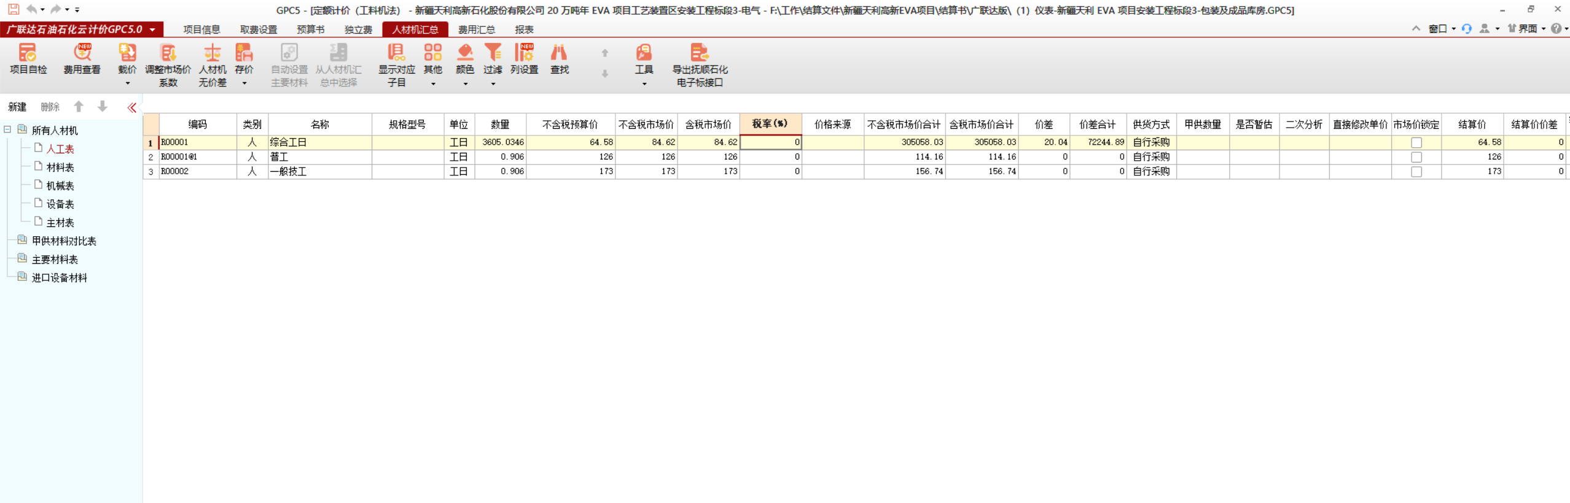
Task: Switch to 取费设置 tab
Action: point(259,29)
